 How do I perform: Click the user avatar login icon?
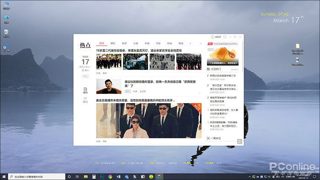(213, 37)
